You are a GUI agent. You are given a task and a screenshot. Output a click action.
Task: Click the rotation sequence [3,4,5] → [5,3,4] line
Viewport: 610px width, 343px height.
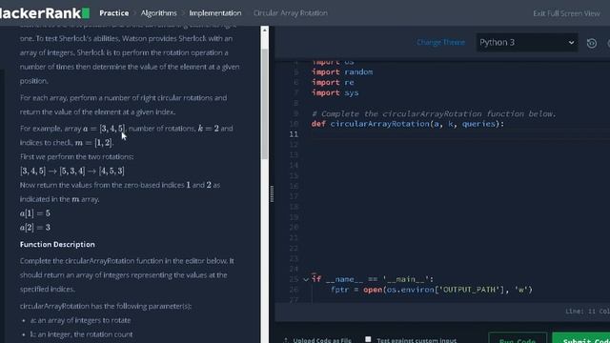point(72,171)
